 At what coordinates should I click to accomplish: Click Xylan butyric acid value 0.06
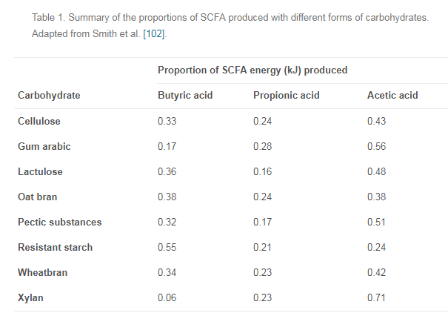point(167,297)
